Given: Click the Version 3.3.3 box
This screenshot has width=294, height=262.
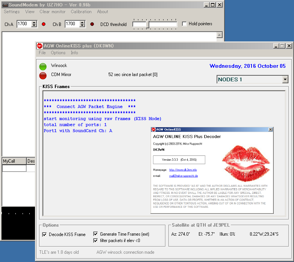Looking at the screenshot, I should click(179, 160).
